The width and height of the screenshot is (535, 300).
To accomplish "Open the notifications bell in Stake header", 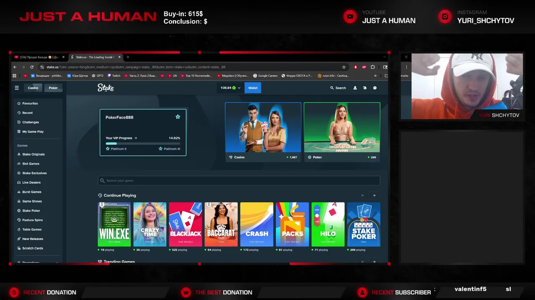I will [365, 88].
